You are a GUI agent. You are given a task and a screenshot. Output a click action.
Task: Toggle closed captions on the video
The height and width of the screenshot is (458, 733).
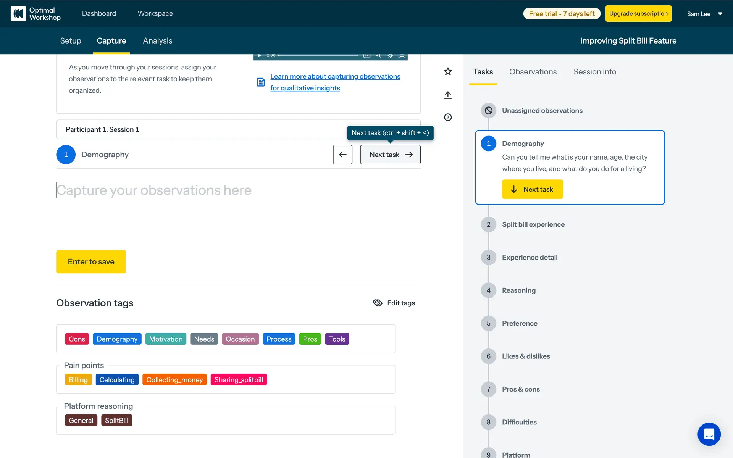[367, 56]
